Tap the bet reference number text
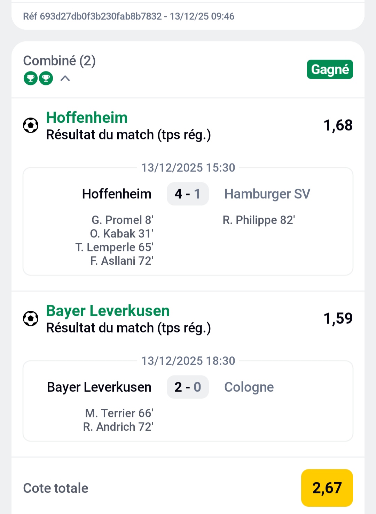This screenshot has width=376, height=514. point(128,16)
